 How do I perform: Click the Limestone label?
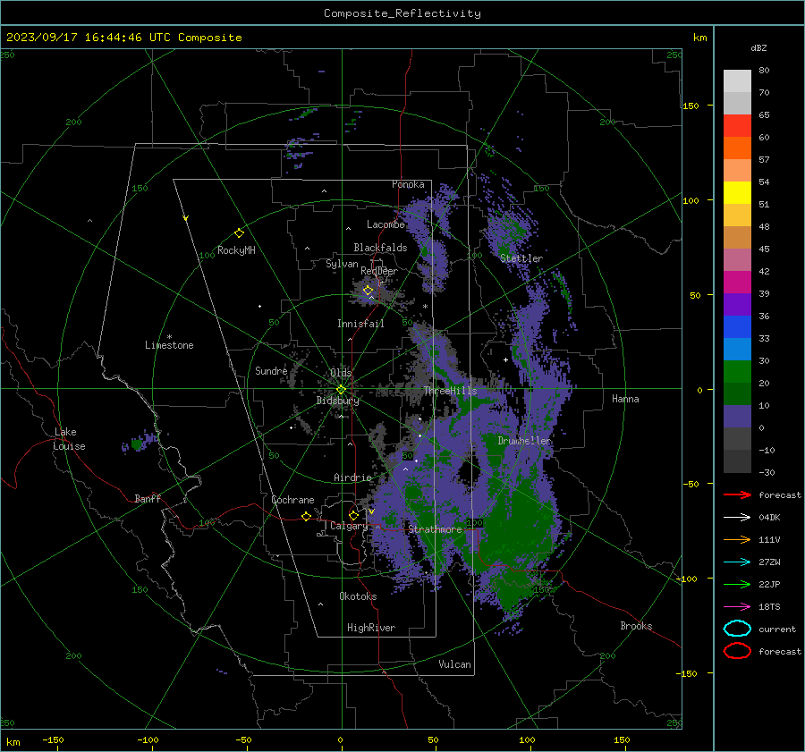click(x=169, y=345)
